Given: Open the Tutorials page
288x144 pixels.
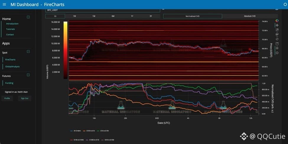Looking at the screenshot, I should tap(10, 29).
